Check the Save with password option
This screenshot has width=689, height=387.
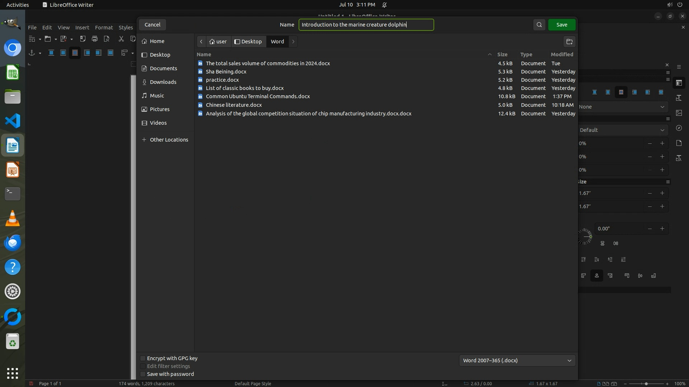click(143, 374)
